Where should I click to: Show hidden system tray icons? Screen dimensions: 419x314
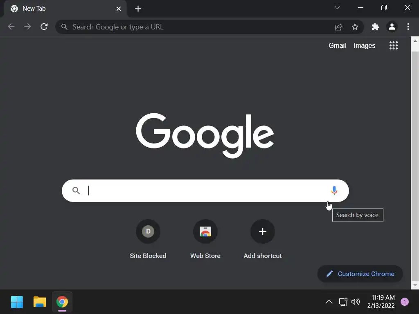(329, 302)
